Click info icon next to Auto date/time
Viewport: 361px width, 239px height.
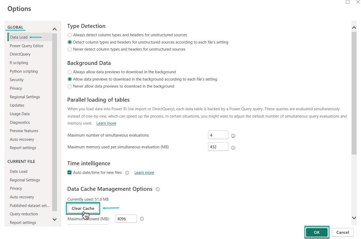pos(127,173)
